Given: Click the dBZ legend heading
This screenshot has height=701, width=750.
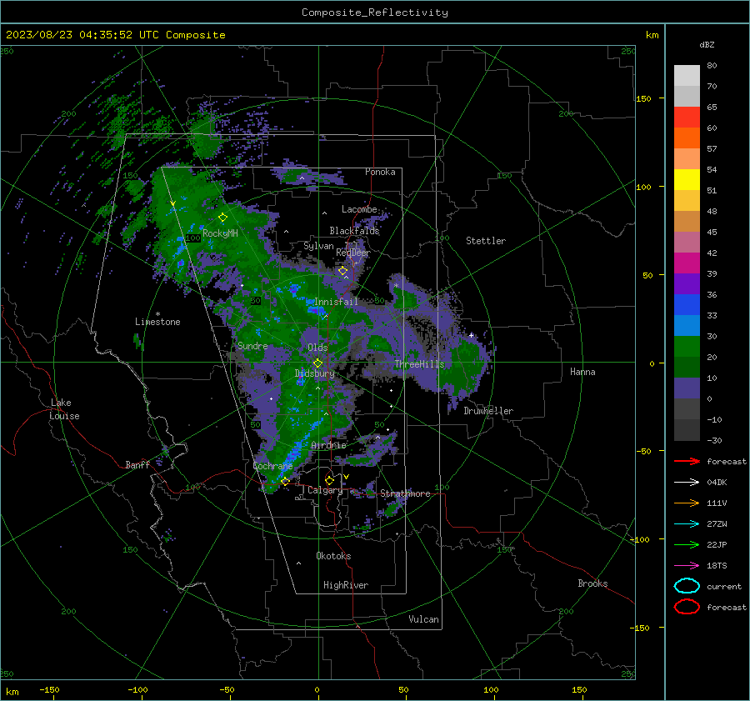Looking at the screenshot, I should click(x=707, y=44).
